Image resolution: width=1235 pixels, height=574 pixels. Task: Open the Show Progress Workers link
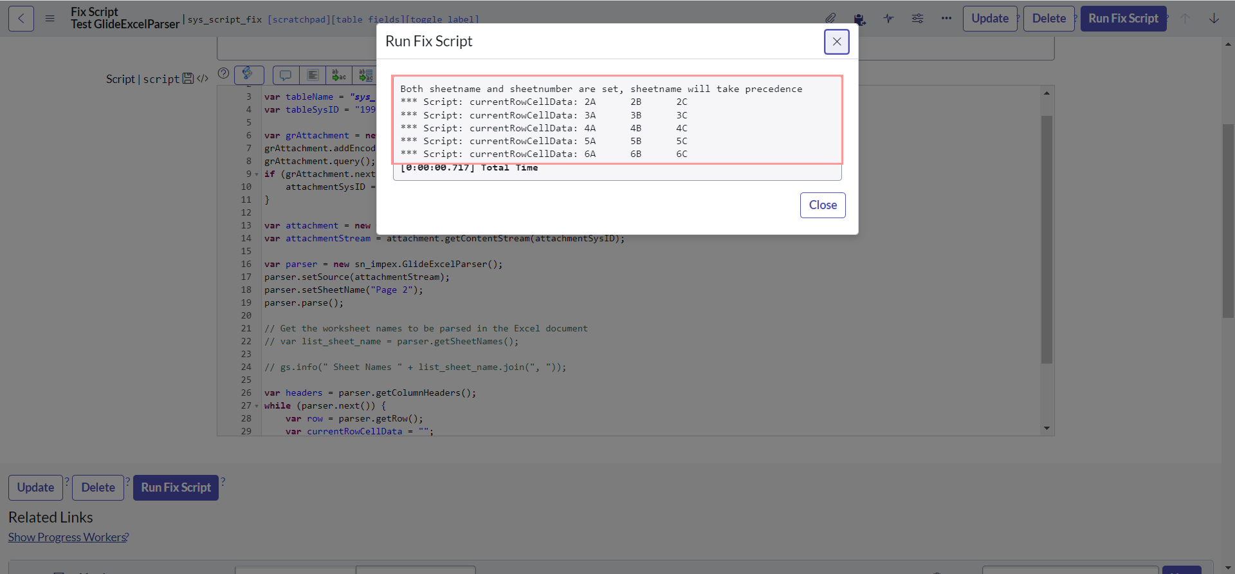coord(67,537)
